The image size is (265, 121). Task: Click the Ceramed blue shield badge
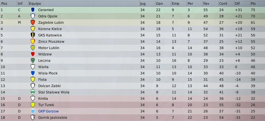pyautogui.click(x=33, y=10)
